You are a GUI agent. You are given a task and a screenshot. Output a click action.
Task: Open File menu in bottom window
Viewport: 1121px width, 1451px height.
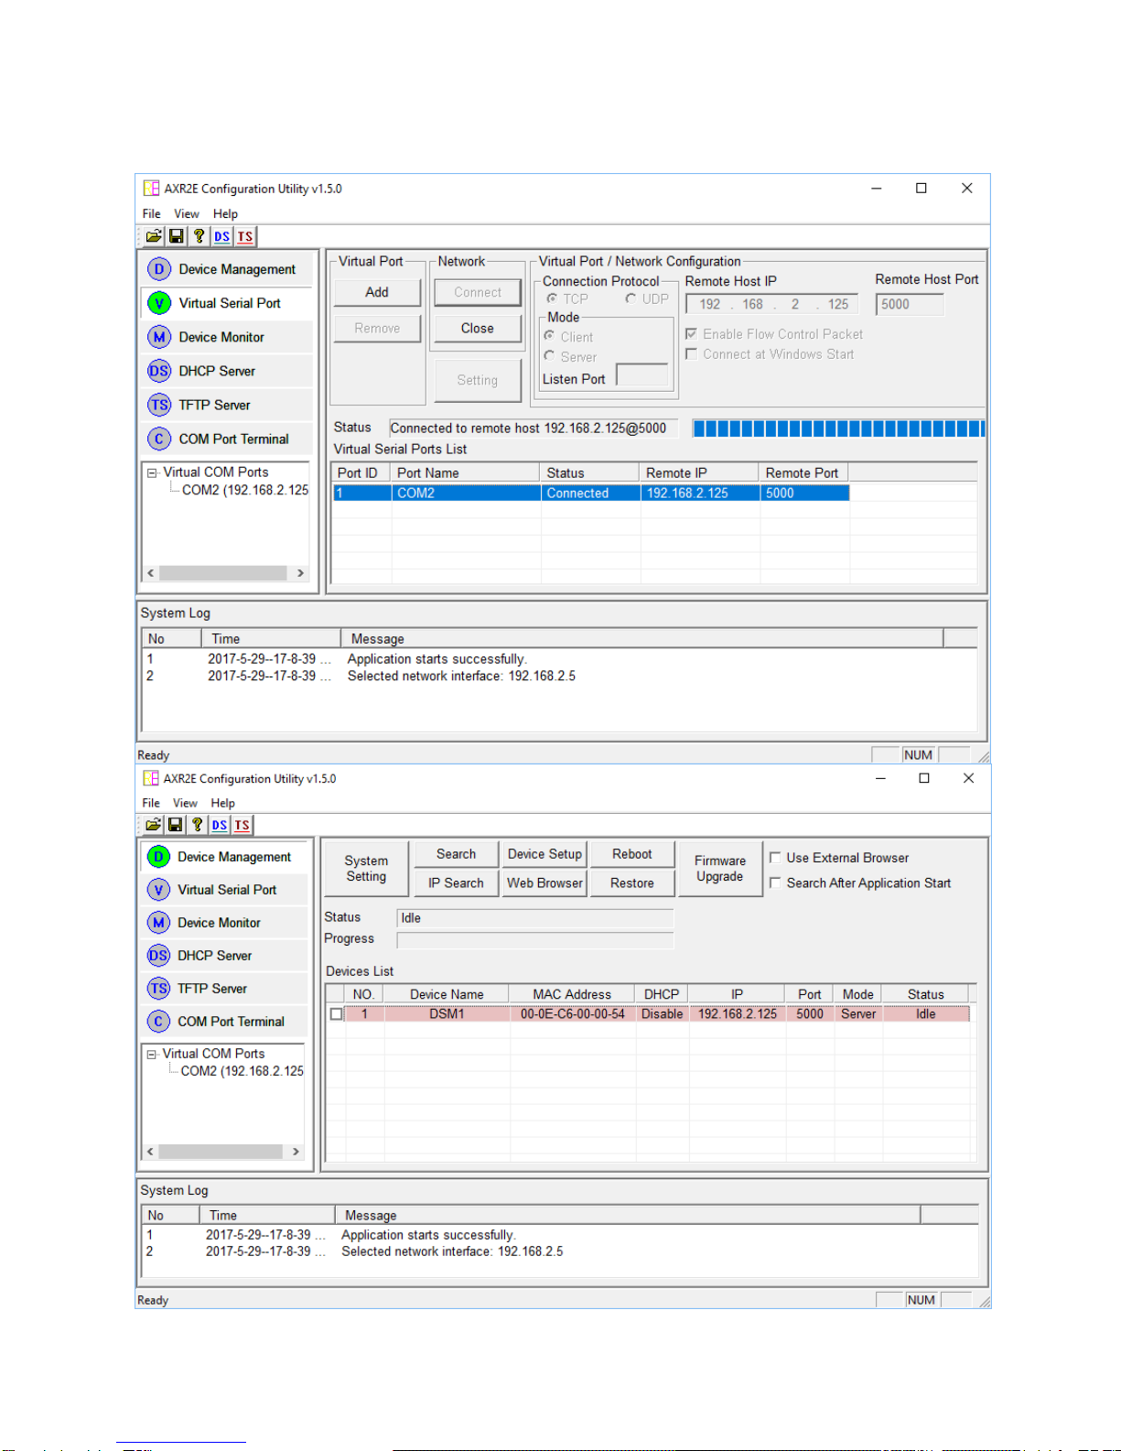pos(151,804)
